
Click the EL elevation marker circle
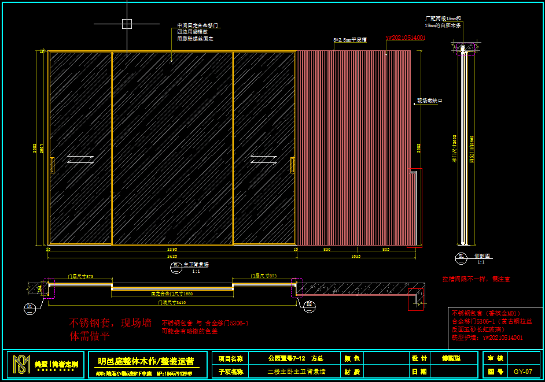pyautogui.click(x=175, y=266)
